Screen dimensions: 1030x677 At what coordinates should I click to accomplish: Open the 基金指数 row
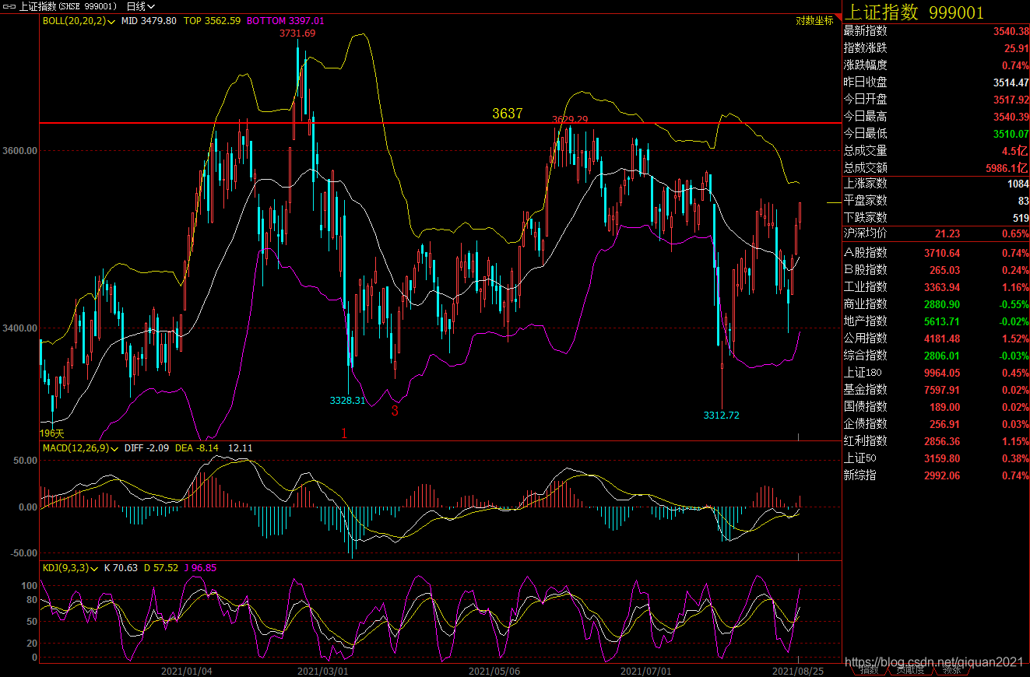pyautogui.click(x=937, y=390)
